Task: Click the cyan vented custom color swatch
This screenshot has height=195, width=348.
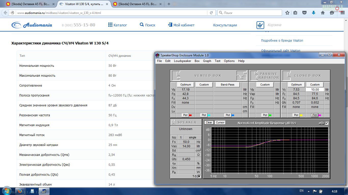Action: (209, 116)
